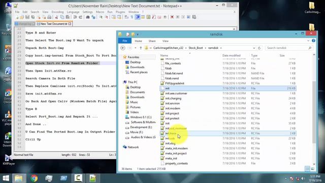The height and width of the screenshot is (183, 325).
Task: Open Encoding menu in Notepad++
Action: coord(57,12)
